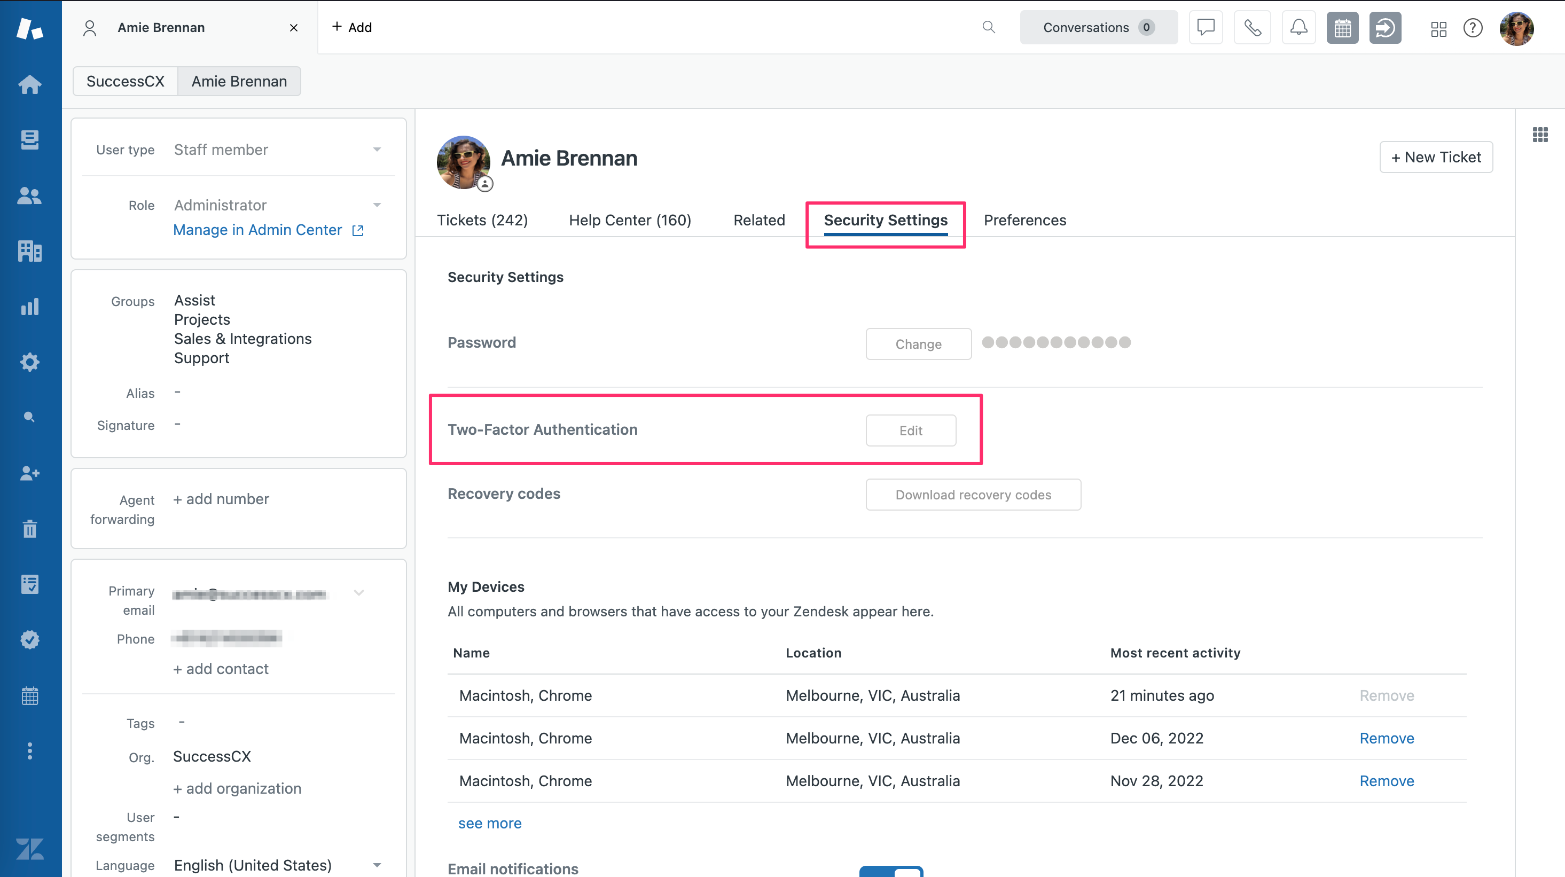Click the New Ticket button
1565x877 pixels.
(x=1436, y=156)
